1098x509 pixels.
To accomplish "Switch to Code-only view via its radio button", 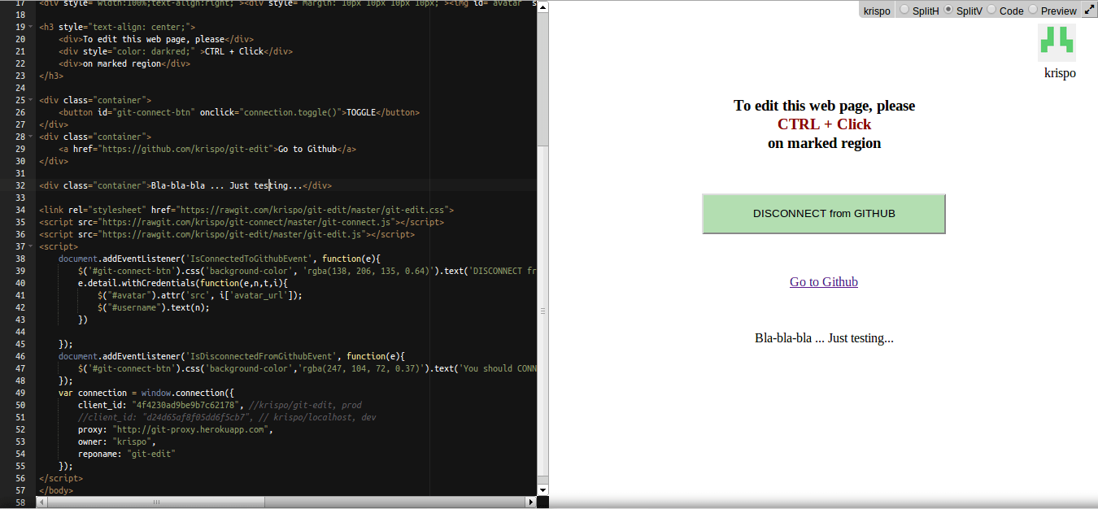I will [990, 10].
